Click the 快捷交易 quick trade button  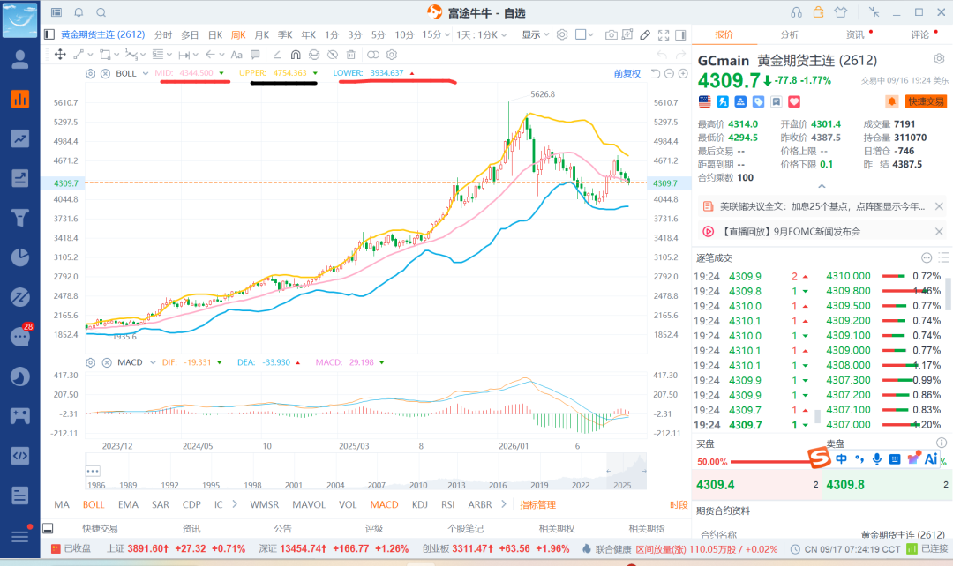(x=926, y=102)
